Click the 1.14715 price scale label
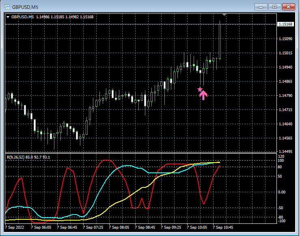 pyautogui.click(x=285, y=110)
